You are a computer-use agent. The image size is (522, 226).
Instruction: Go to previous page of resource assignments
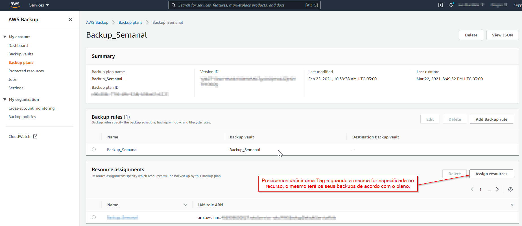click(x=472, y=189)
